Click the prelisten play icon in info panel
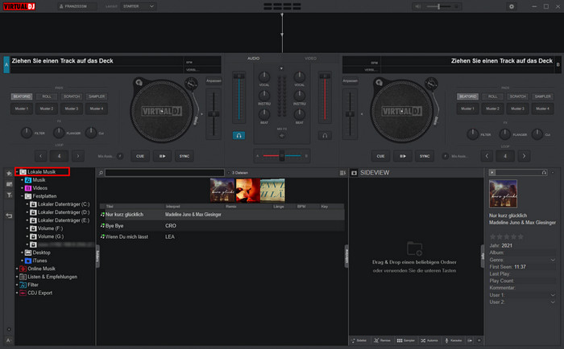The width and height of the screenshot is (564, 349). coord(492,173)
